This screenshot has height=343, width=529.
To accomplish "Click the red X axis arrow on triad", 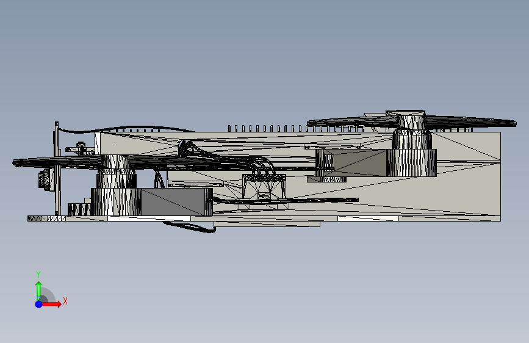I will [51, 304].
